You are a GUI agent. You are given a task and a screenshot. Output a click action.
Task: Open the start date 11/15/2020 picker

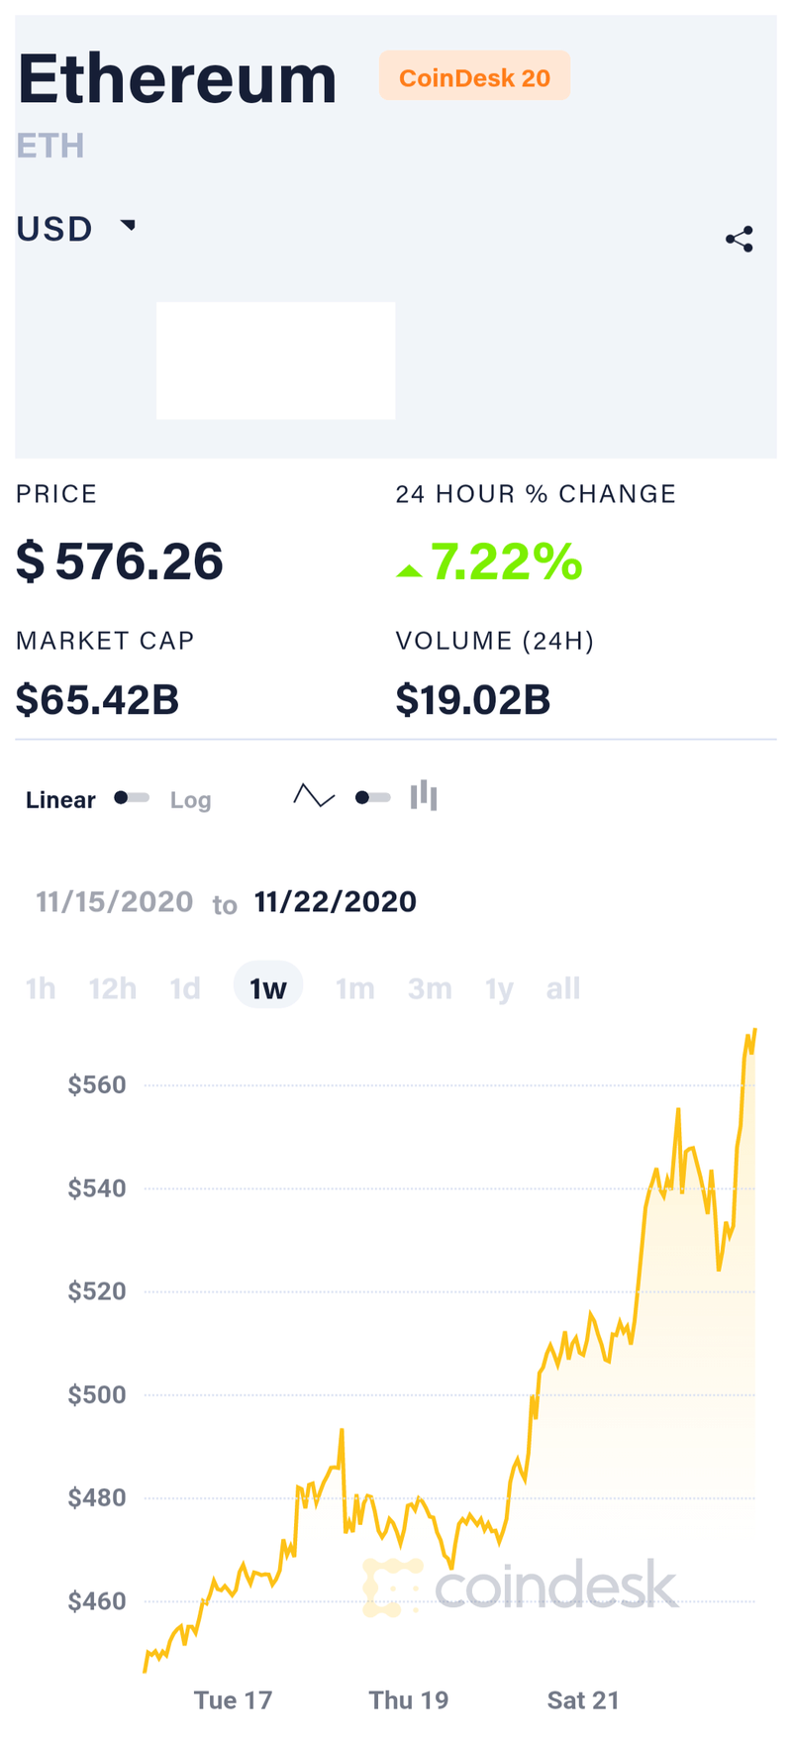(115, 901)
